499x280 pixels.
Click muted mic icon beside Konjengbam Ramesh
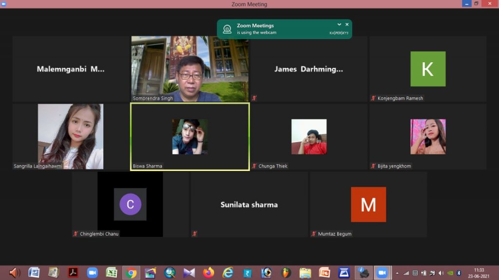coord(373,98)
